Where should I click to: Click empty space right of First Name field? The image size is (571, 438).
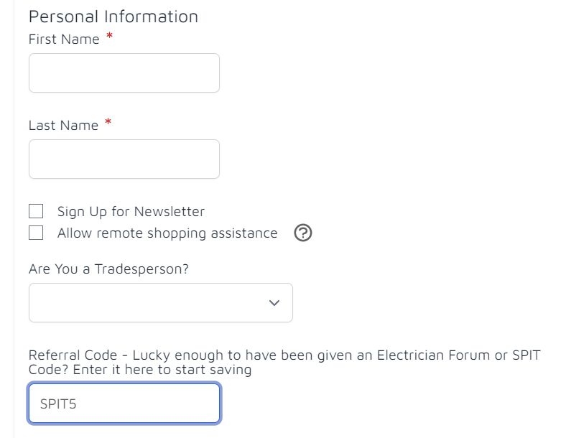[x=364, y=73]
